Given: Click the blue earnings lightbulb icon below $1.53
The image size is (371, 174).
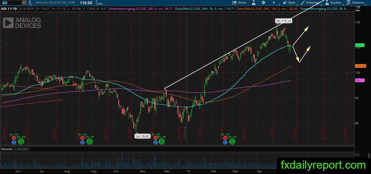Looking at the screenshot, I should [x=82, y=142].
